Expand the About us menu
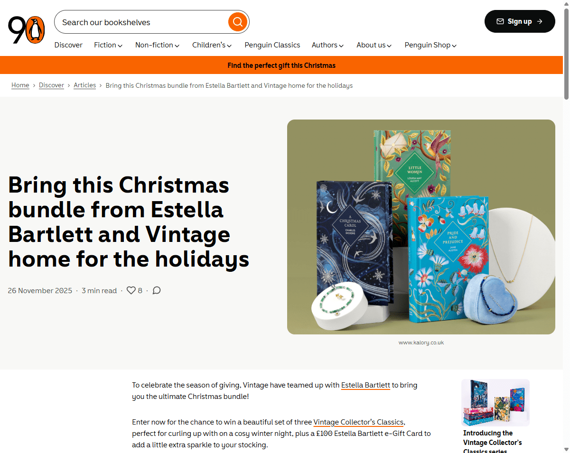This screenshot has width=570, height=453. pos(374,45)
